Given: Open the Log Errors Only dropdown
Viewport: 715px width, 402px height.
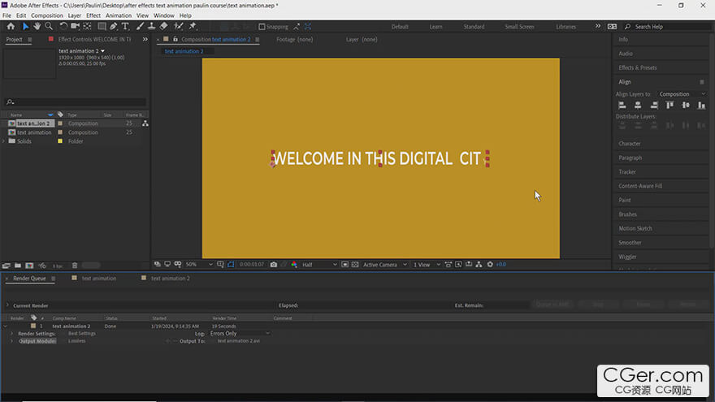Looking at the screenshot, I should [x=240, y=334].
